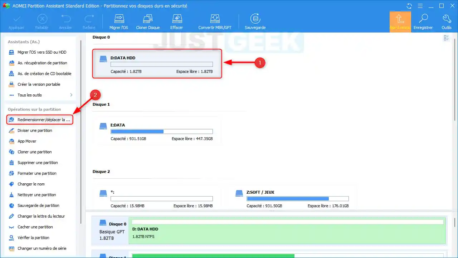
Task: Click the Disque 2 heading
Action: click(x=101, y=172)
